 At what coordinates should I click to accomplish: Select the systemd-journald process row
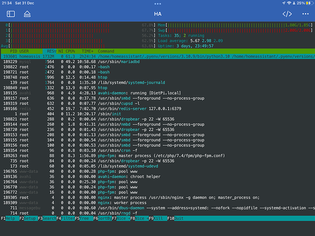(x=157, y=83)
